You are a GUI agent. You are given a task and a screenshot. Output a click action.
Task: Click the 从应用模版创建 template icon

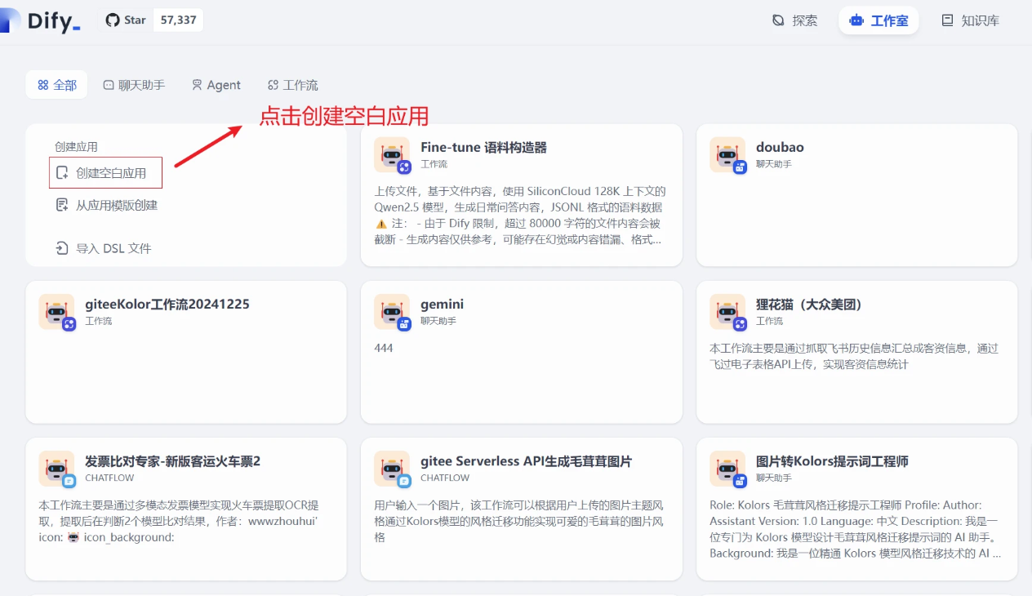coord(62,205)
